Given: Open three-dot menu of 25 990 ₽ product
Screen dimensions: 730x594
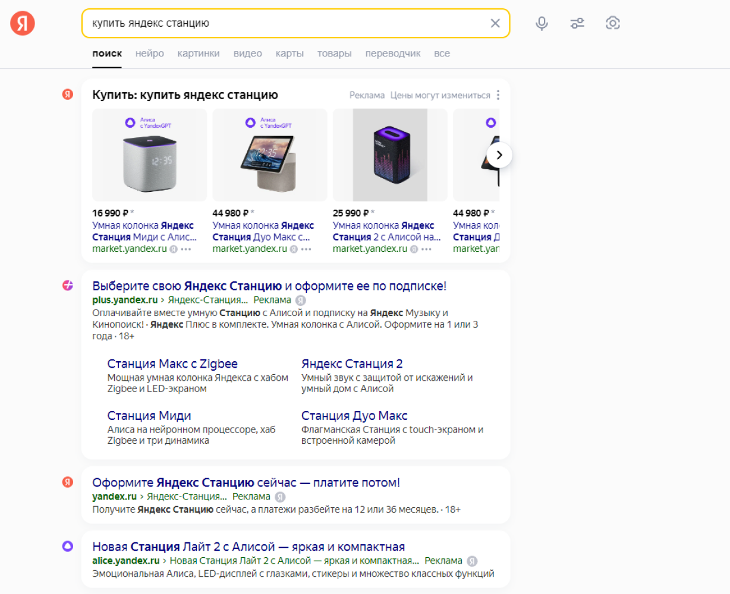Looking at the screenshot, I should coord(426,249).
